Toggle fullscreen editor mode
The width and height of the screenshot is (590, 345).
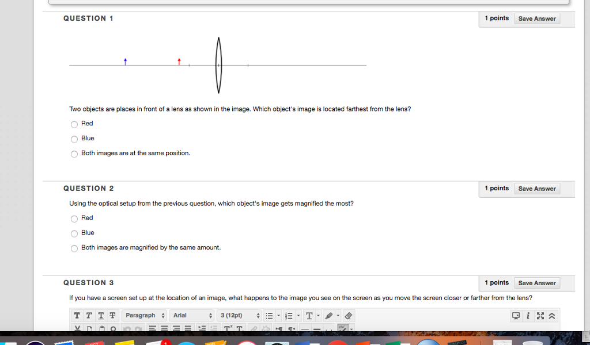pyautogui.click(x=540, y=315)
